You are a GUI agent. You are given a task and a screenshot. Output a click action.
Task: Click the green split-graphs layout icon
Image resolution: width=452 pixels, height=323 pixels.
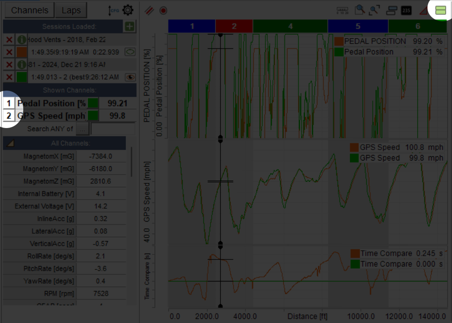click(440, 10)
